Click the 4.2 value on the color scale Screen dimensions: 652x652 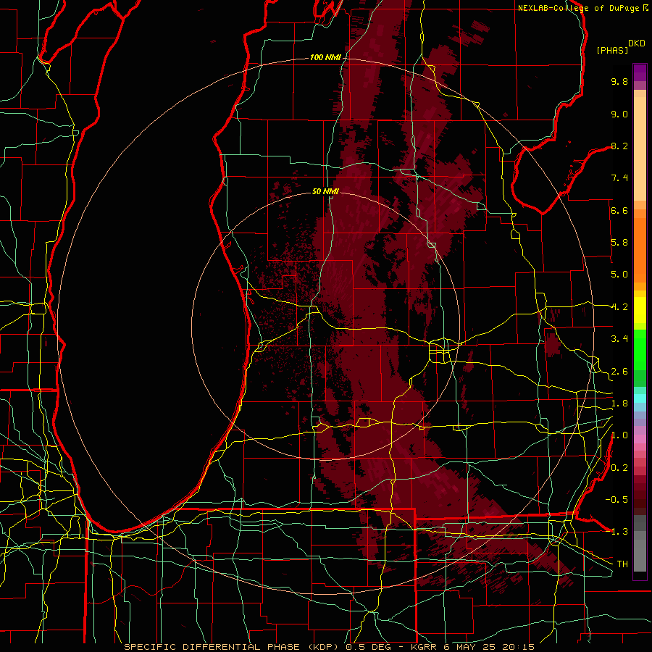pos(619,307)
